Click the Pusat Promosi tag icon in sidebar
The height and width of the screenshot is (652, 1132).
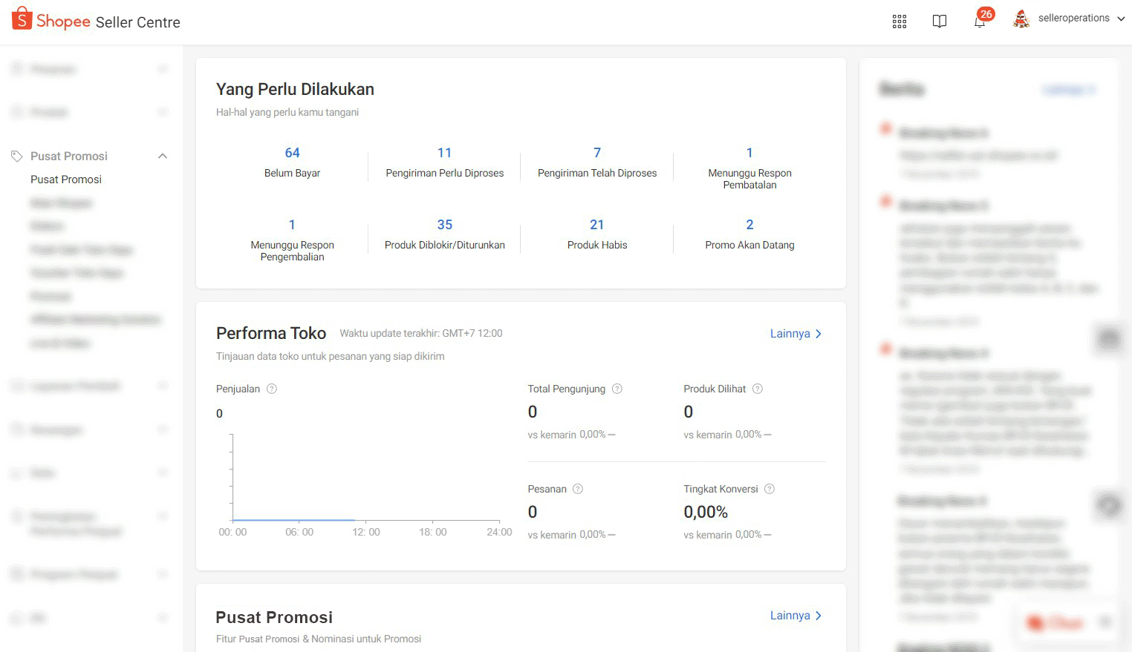16,156
